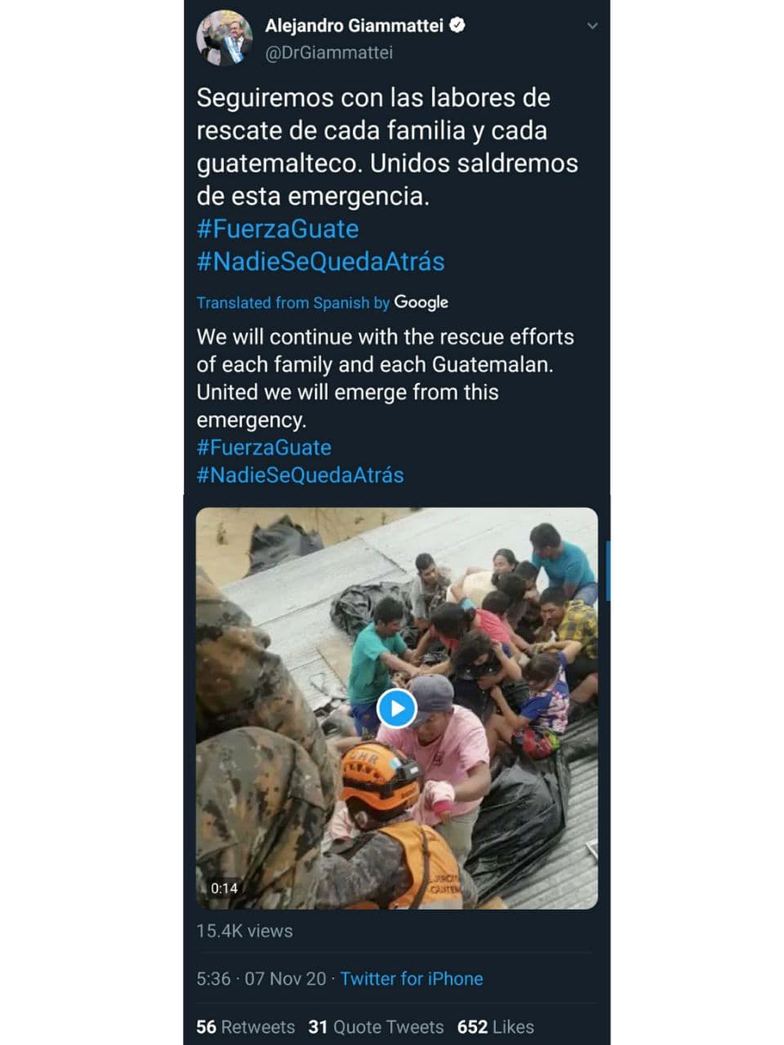View the 31 Quote Tweets list

[376, 1027]
